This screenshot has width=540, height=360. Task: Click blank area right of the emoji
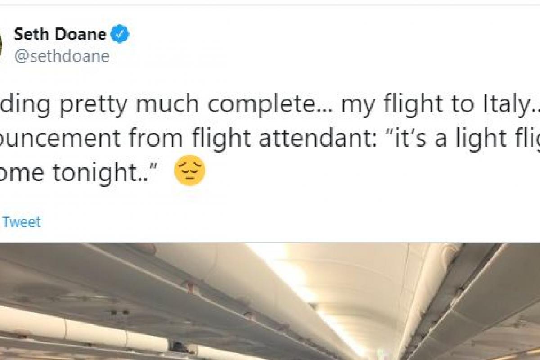pyautogui.click(x=360, y=173)
